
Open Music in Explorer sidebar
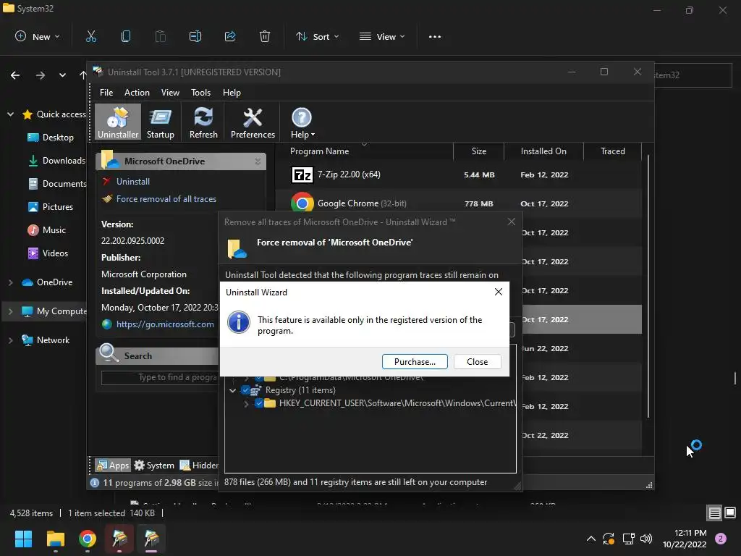click(x=47, y=230)
